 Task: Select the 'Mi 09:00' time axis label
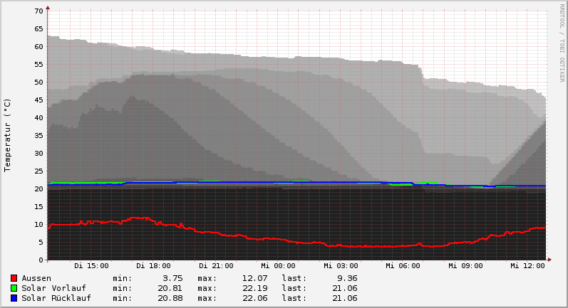pos(465,266)
